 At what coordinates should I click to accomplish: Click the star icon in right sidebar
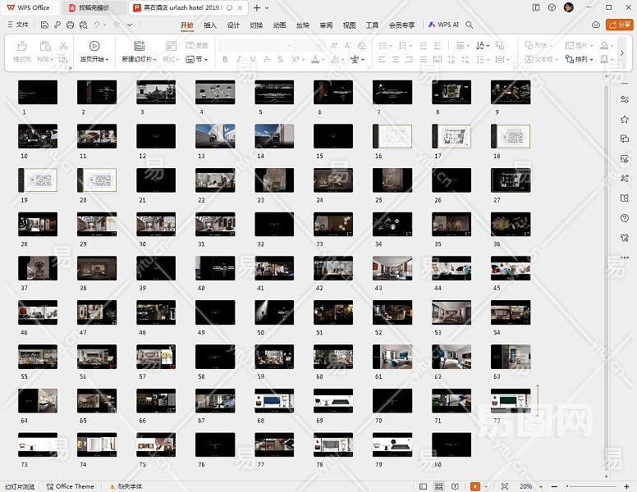click(x=625, y=120)
